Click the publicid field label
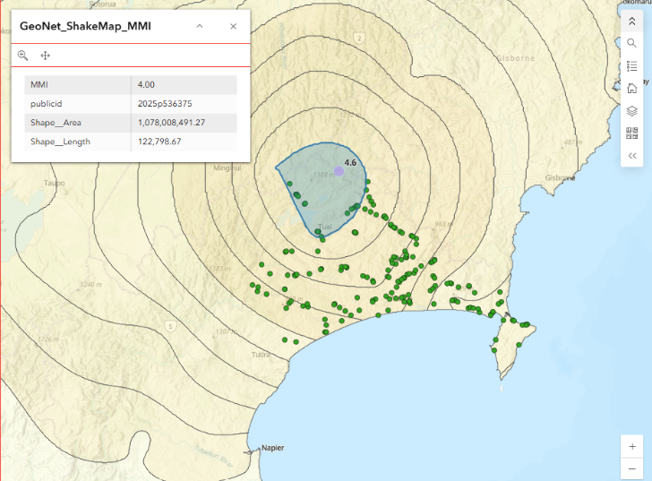 tap(47, 104)
